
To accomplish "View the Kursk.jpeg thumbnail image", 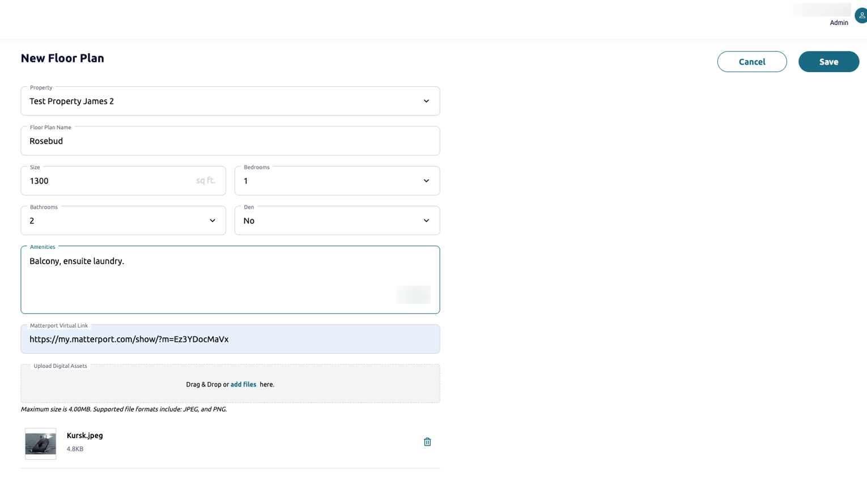I will pyautogui.click(x=41, y=444).
